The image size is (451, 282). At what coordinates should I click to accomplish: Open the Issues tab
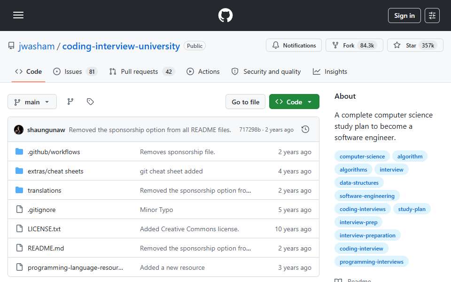[x=75, y=71]
